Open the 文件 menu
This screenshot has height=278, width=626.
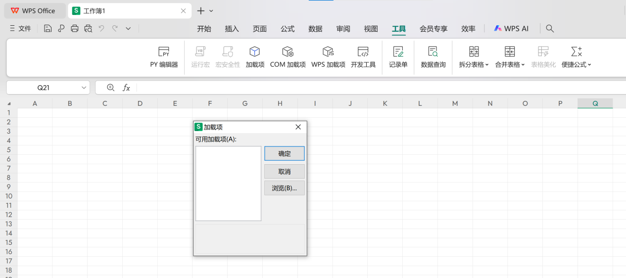tap(20, 29)
